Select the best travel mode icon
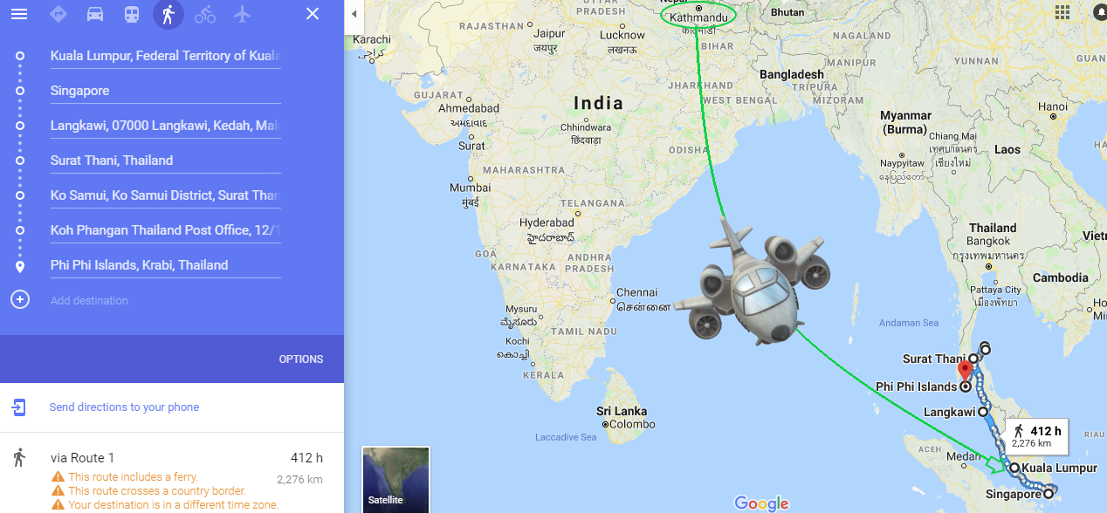 point(58,14)
